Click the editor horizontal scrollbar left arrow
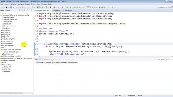Viewport: 173px width, 97px height. point(40,57)
